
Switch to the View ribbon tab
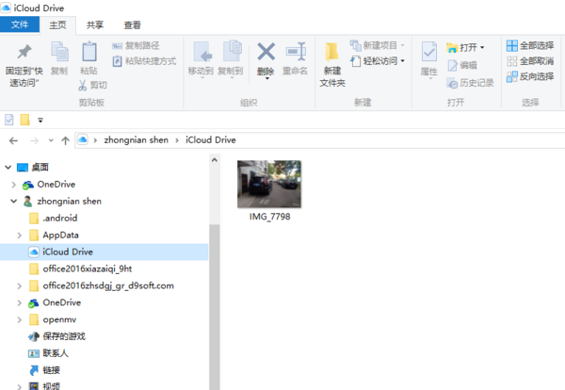click(x=133, y=24)
